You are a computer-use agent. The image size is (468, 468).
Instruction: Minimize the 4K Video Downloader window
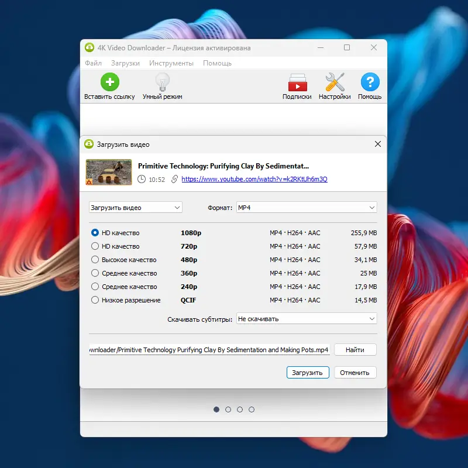click(x=321, y=47)
